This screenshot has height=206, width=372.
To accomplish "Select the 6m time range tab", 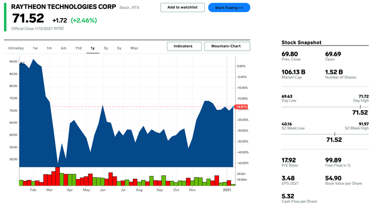I will (63, 48).
